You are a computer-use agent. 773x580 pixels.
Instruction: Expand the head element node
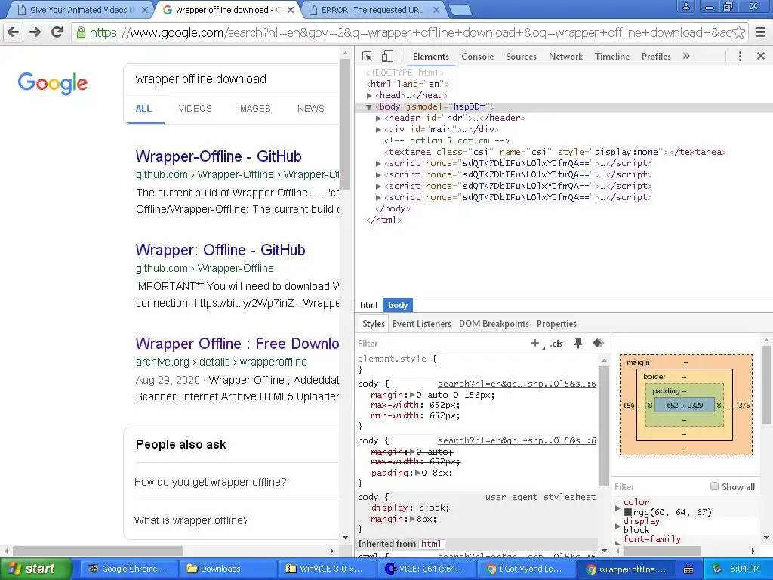(x=369, y=95)
